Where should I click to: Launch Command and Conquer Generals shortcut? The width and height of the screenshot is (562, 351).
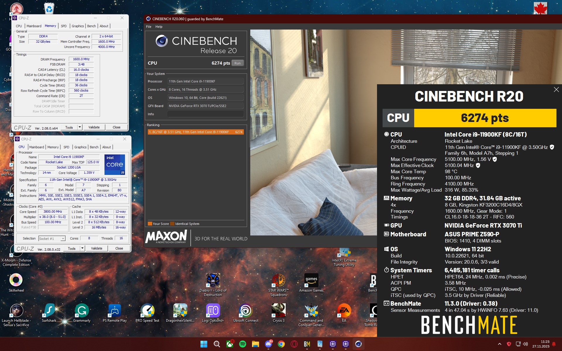click(x=311, y=315)
